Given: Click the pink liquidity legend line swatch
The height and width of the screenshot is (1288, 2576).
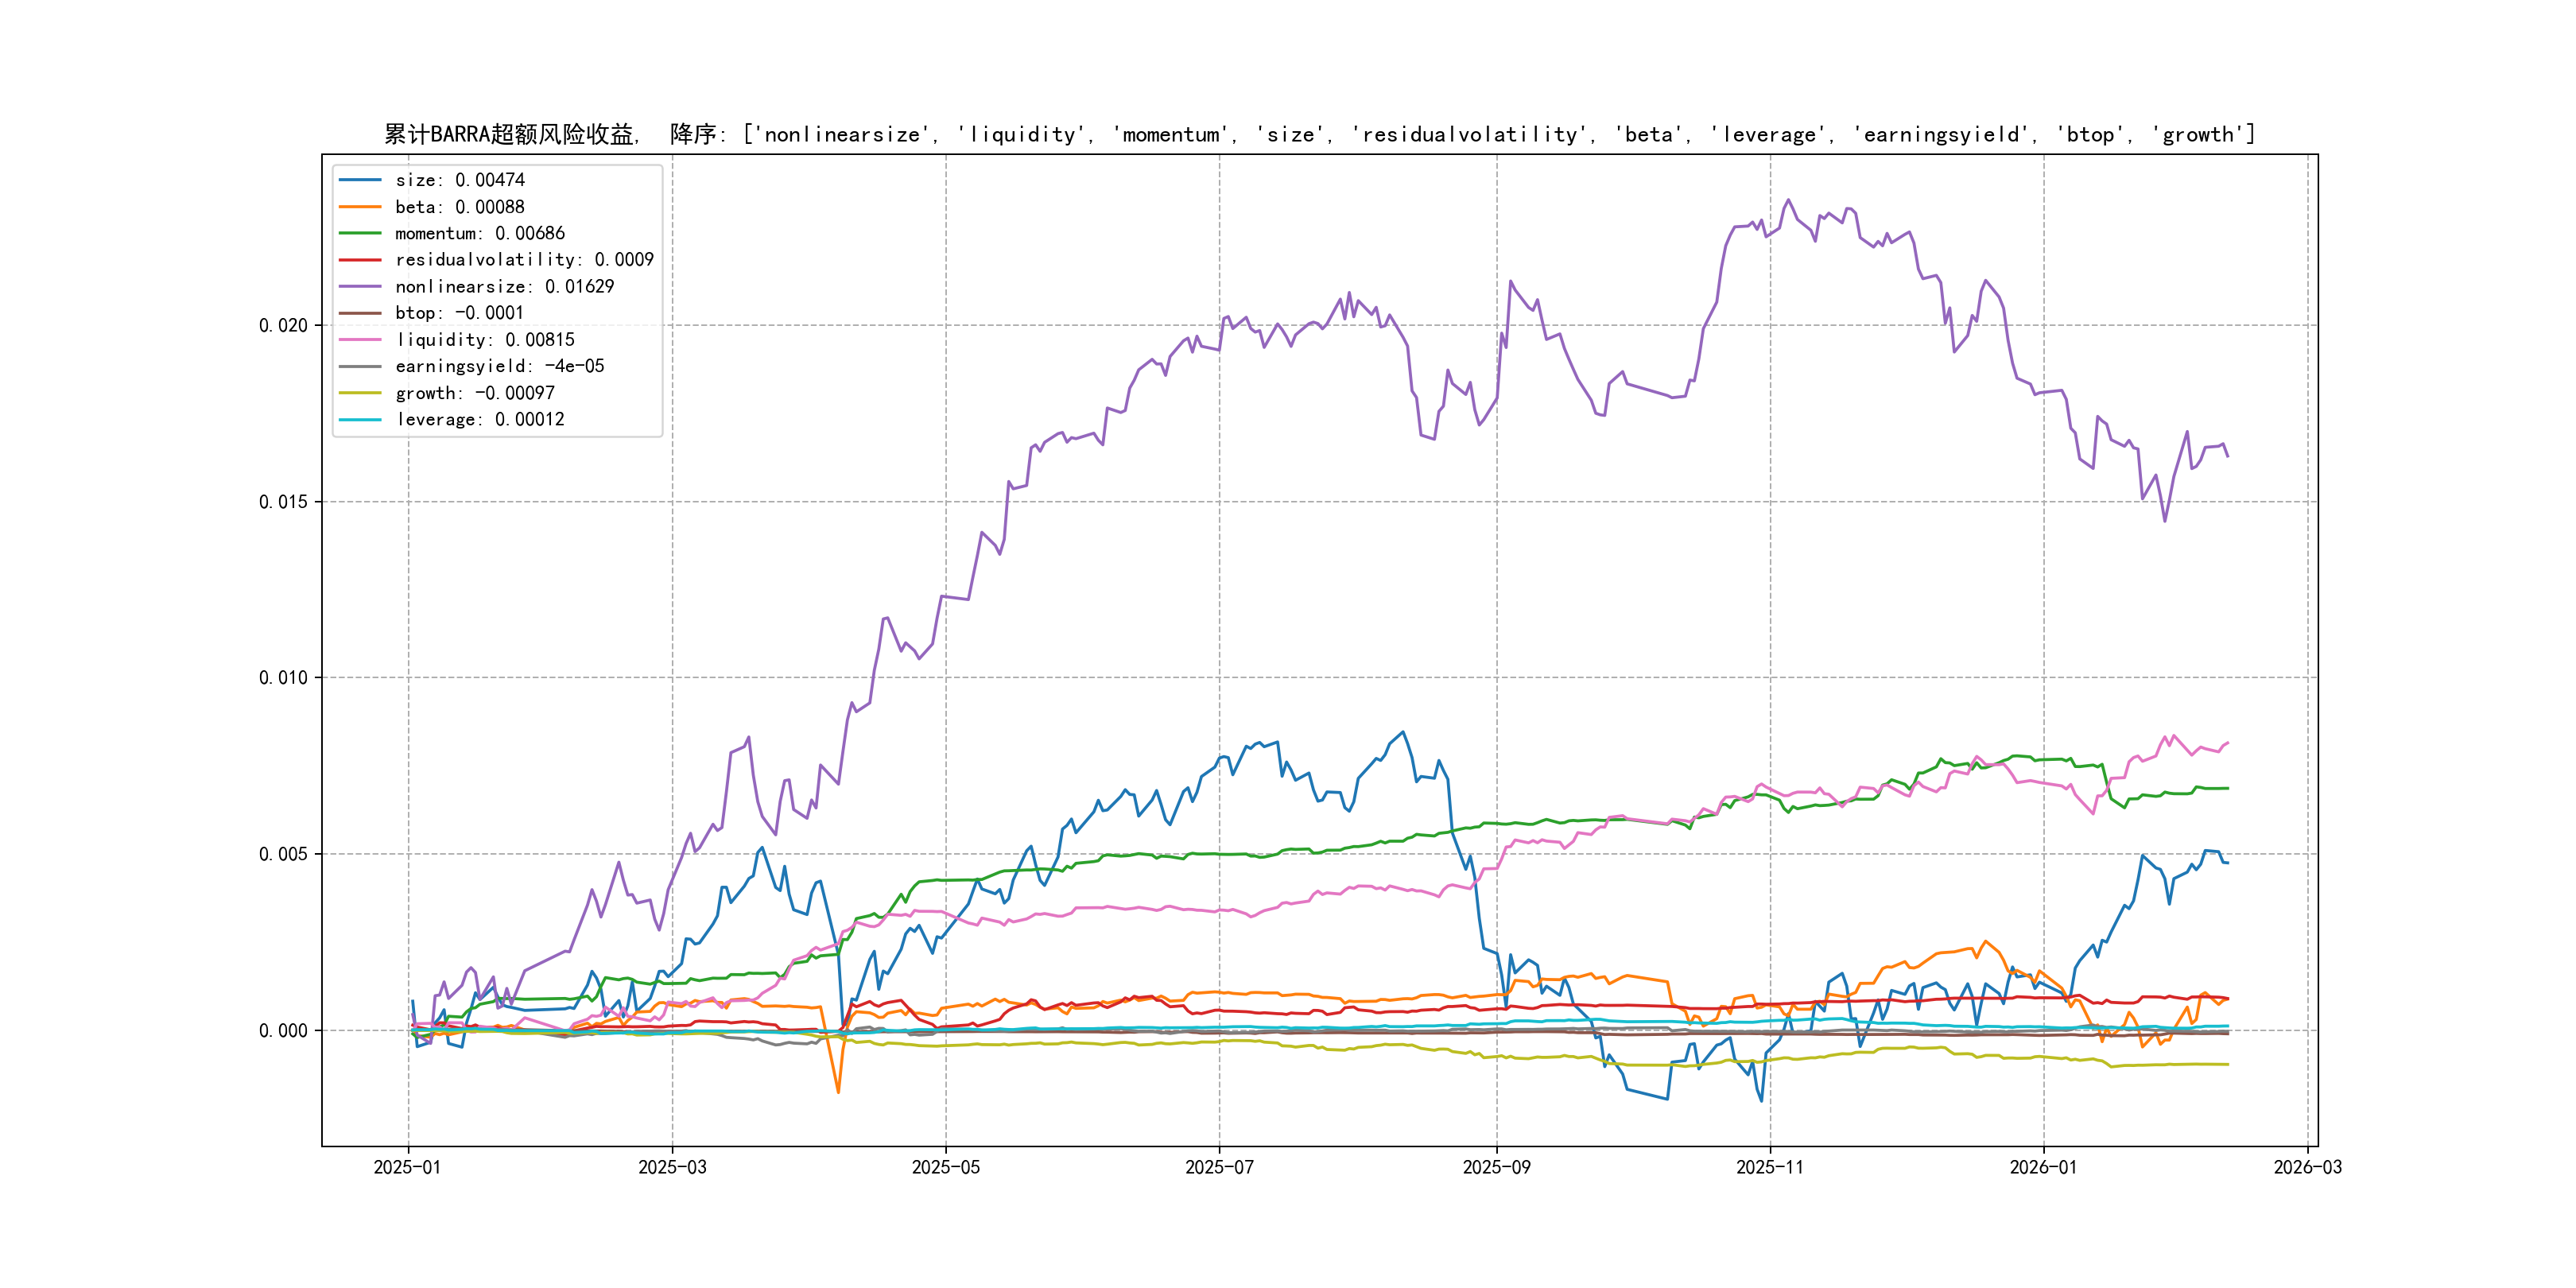Looking at the screenshot, I should click(360, 340).
